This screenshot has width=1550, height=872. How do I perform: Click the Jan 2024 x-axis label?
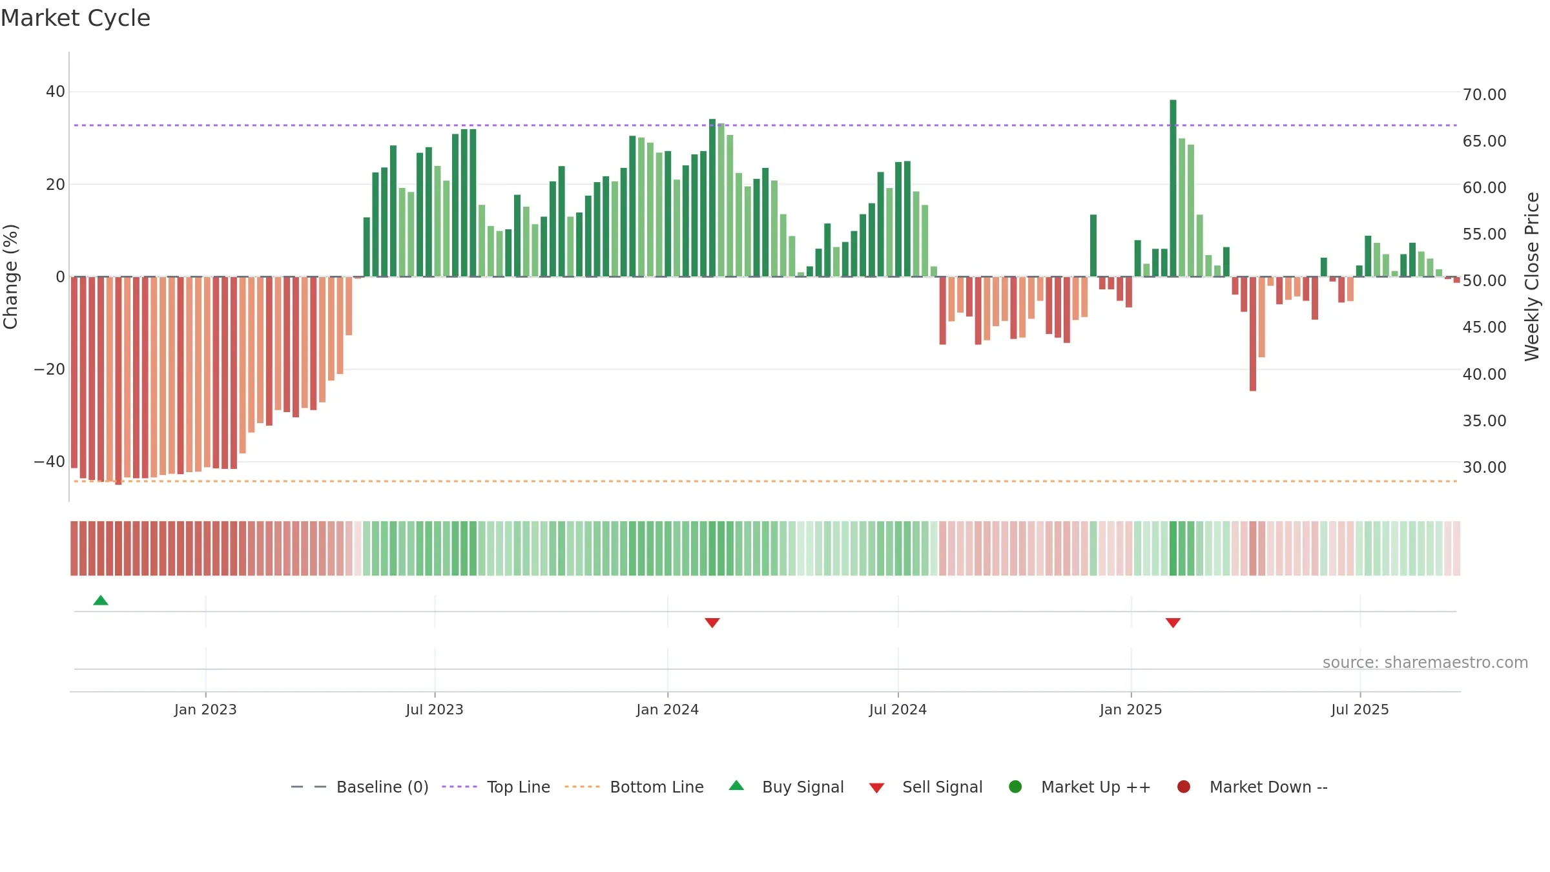click(x=667, y=709)
